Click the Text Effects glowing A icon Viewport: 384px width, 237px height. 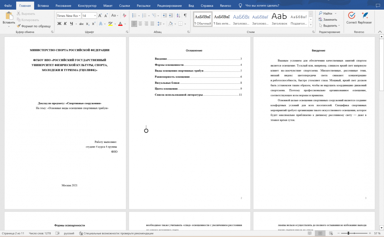click(x=101, y=24)
